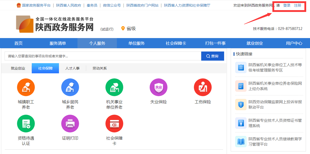Open the red 社会保障卡 card icon
The width and height of the screenshot is (310, 154).
114,124
